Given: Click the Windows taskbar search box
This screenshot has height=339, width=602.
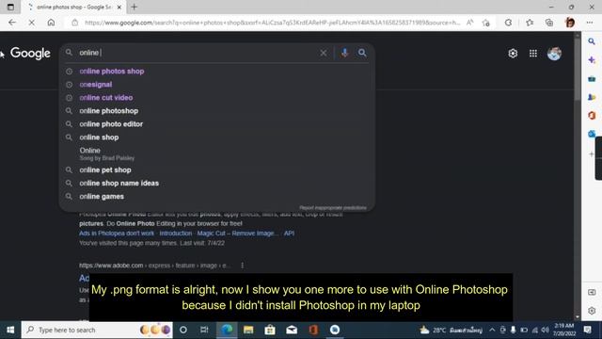Looking at the screenshot, I should (x=97, y=330).
